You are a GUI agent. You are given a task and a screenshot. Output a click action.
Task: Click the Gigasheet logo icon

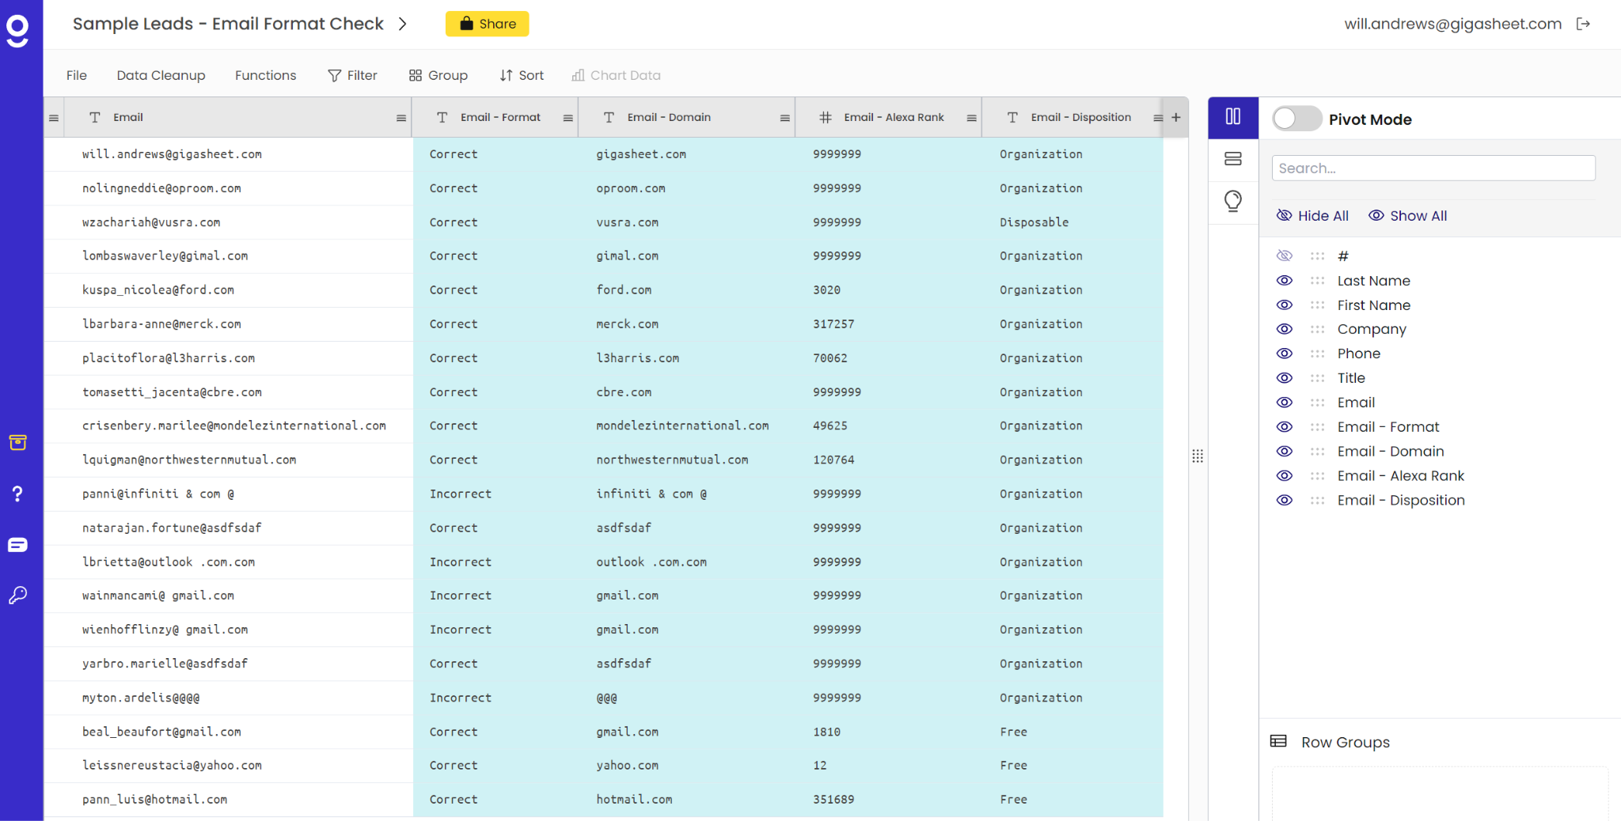pos(17,30)
